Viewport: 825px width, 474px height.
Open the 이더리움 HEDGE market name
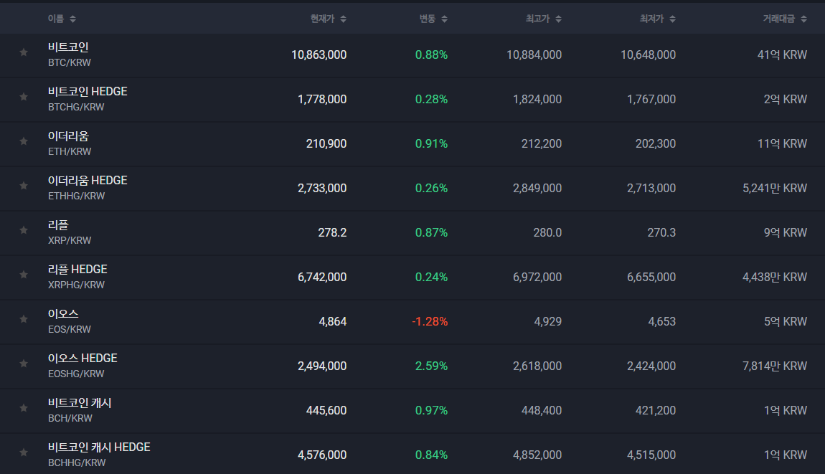[88, 181]
